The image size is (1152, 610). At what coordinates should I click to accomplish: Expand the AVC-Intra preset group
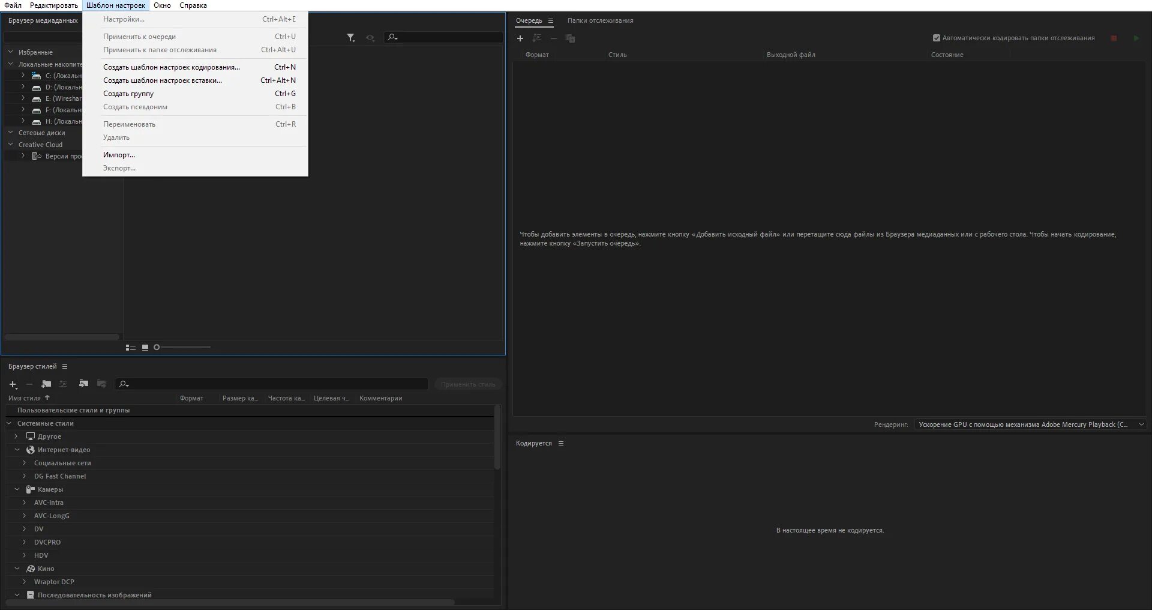click(24, 503)
